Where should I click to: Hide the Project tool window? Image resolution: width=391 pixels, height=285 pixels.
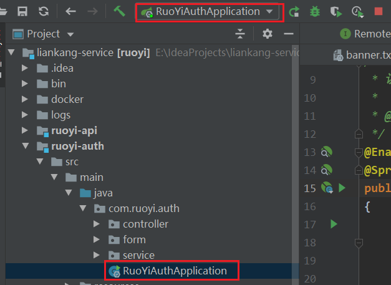point(289,34)
